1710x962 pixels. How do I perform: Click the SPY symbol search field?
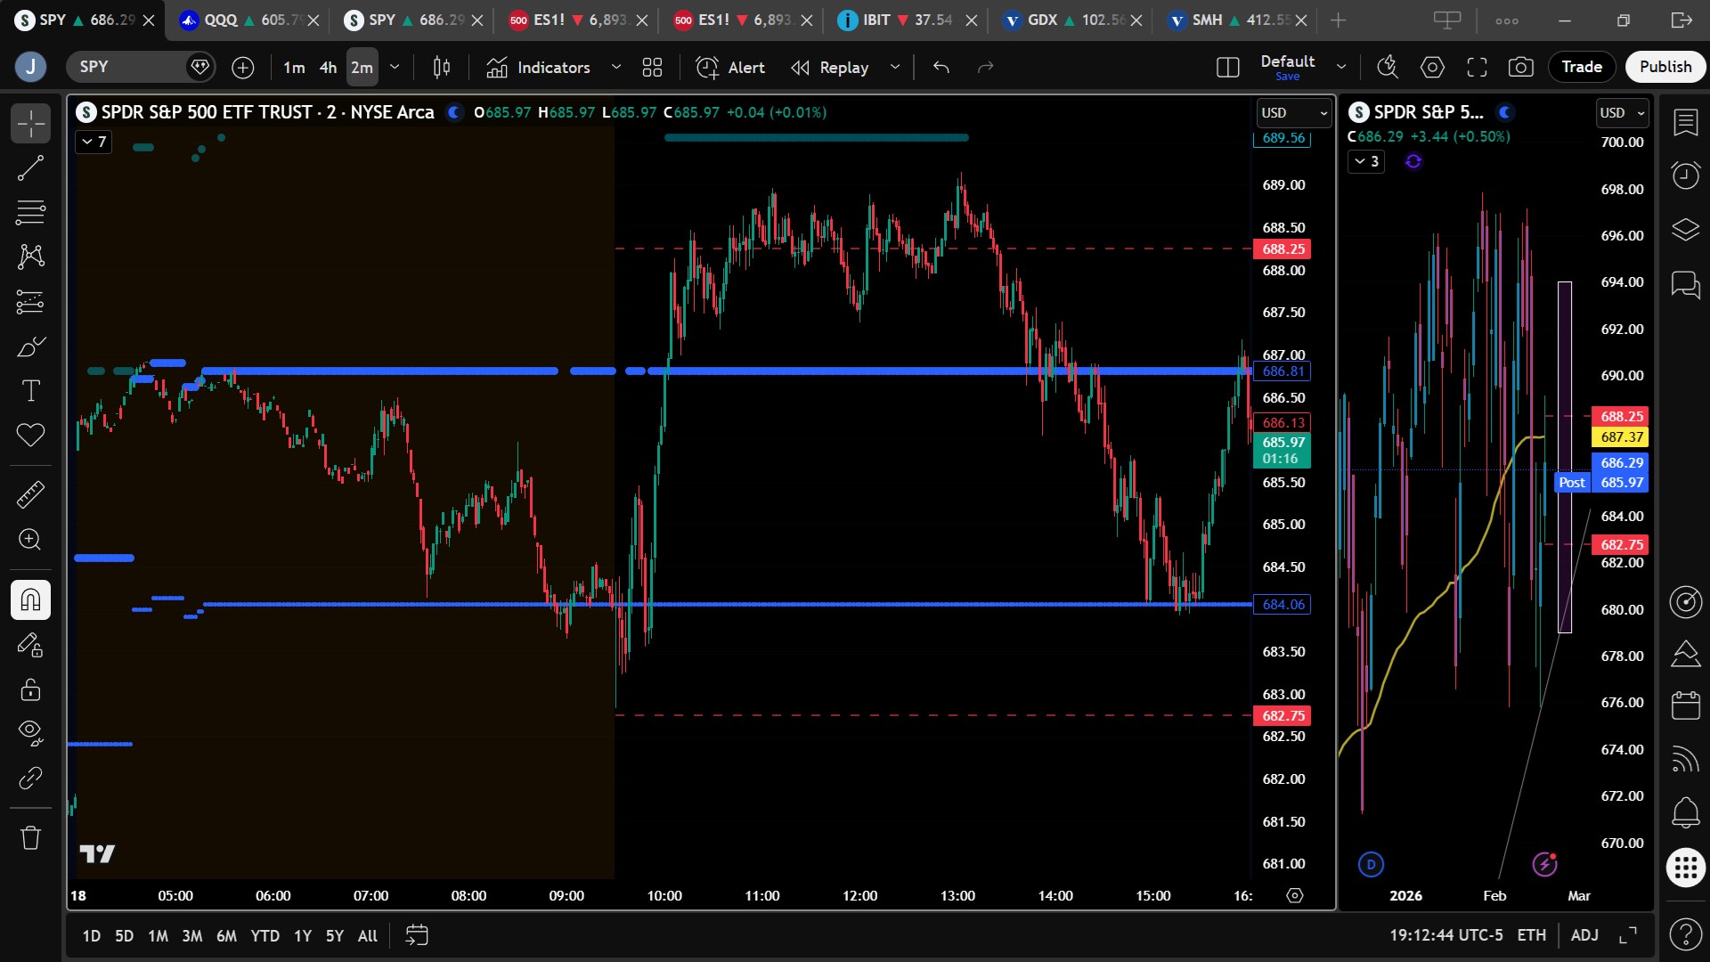click(125, 67)
